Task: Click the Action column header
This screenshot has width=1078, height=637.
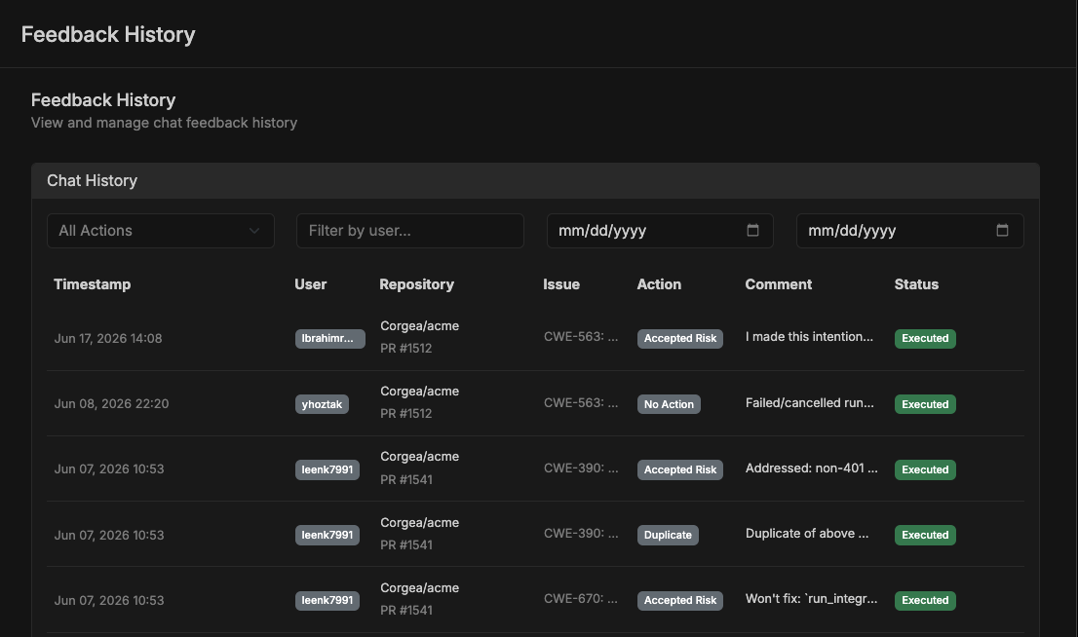Action: (659, 284)
